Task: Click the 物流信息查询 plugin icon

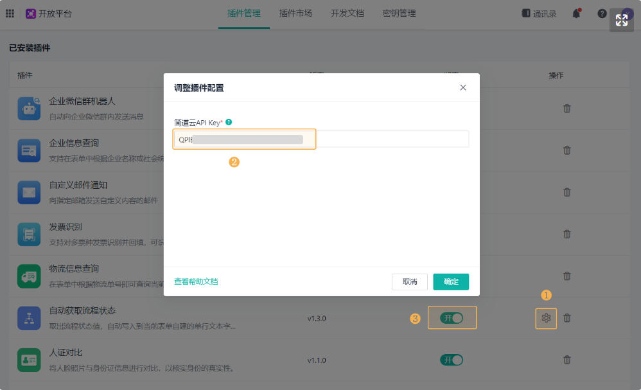Action: point(28,276)
